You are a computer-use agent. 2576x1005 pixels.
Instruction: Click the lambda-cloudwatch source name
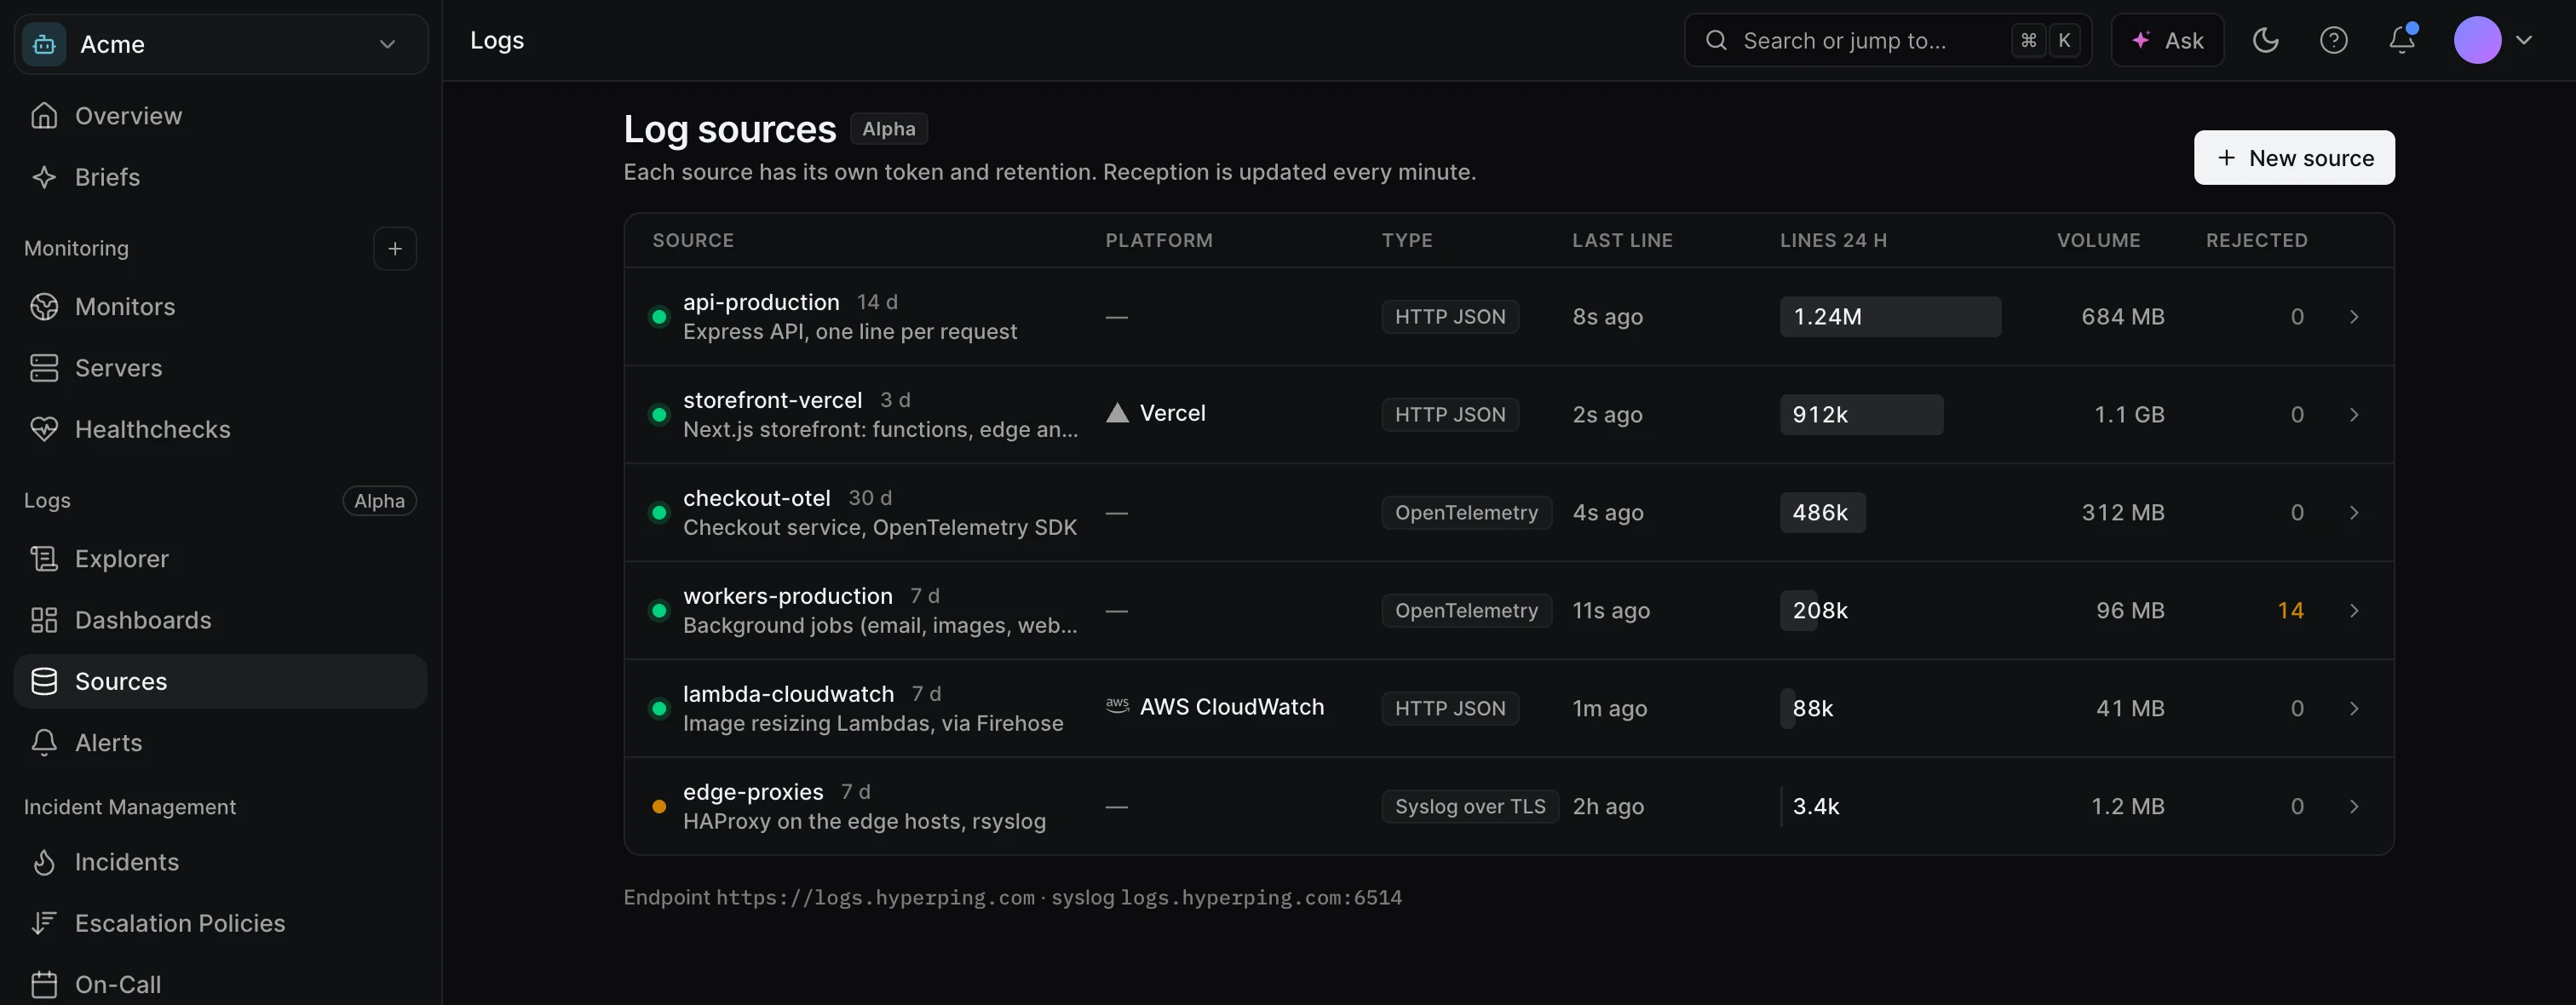point(788,694)
